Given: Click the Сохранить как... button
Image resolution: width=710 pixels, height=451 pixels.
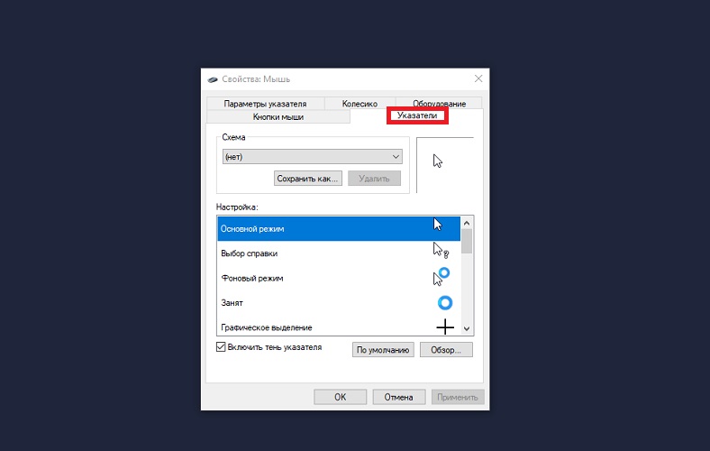Looking at the screenshot, I should [308, 179].
